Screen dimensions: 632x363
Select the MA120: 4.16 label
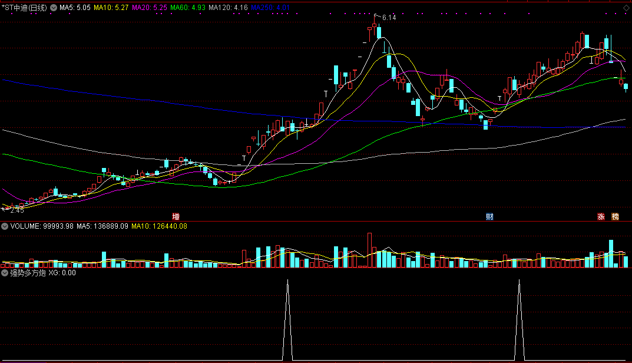(x=228, y=8)
